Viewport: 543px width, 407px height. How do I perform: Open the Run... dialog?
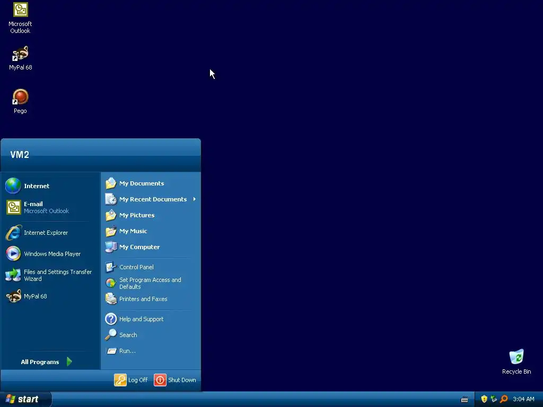pos(151,351)
